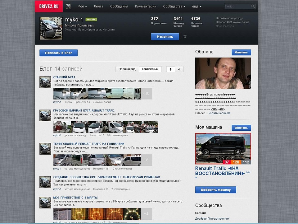Click 2 комментария under СТАРШИЙ БРАТ
Viewport: 298px width, 224px height.
(102, 102)
